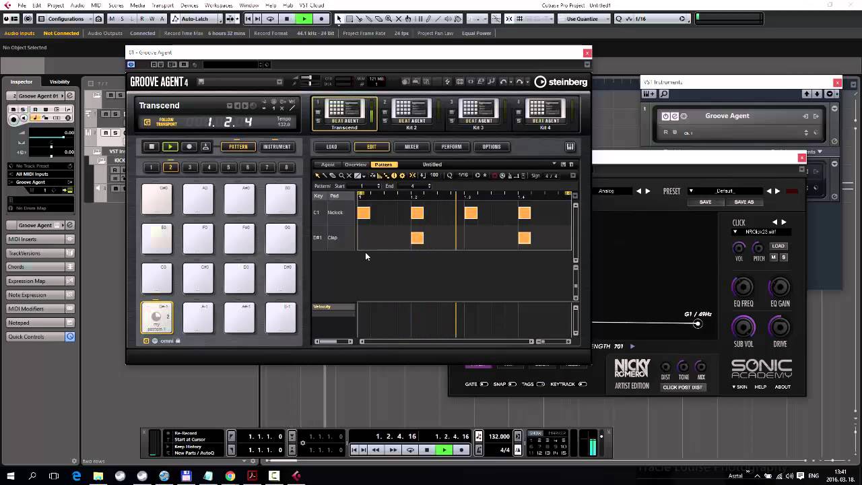Select the Cubase range selection tool
Viewport: 862px width, 485px height.
(x=349, y=19)
